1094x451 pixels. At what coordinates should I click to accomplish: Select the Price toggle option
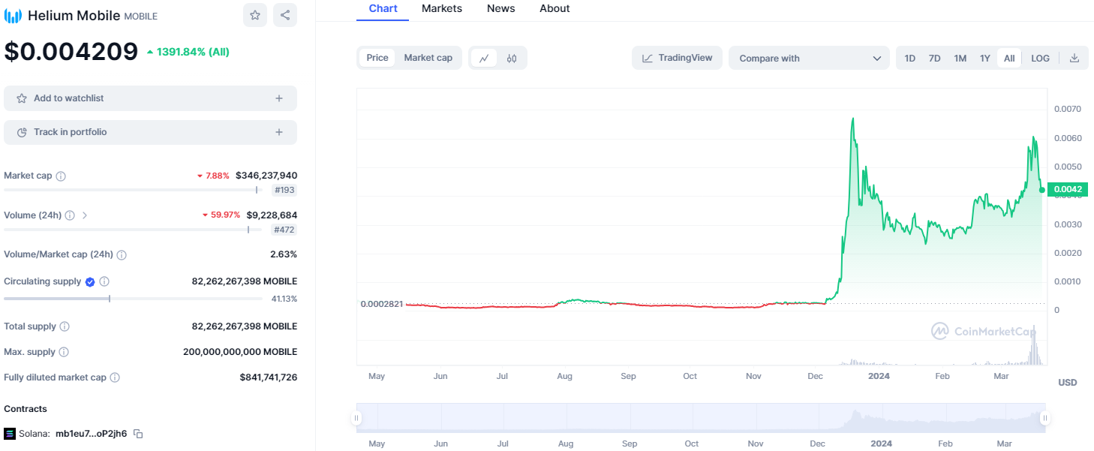[x=377, y=58]
